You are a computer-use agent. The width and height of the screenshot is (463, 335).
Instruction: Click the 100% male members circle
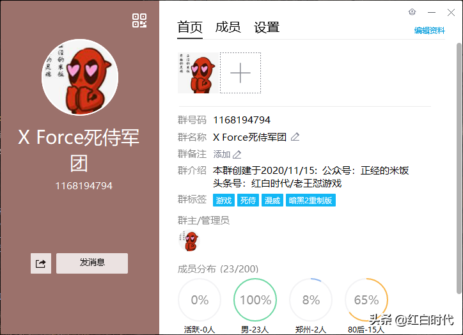(255, 300)
